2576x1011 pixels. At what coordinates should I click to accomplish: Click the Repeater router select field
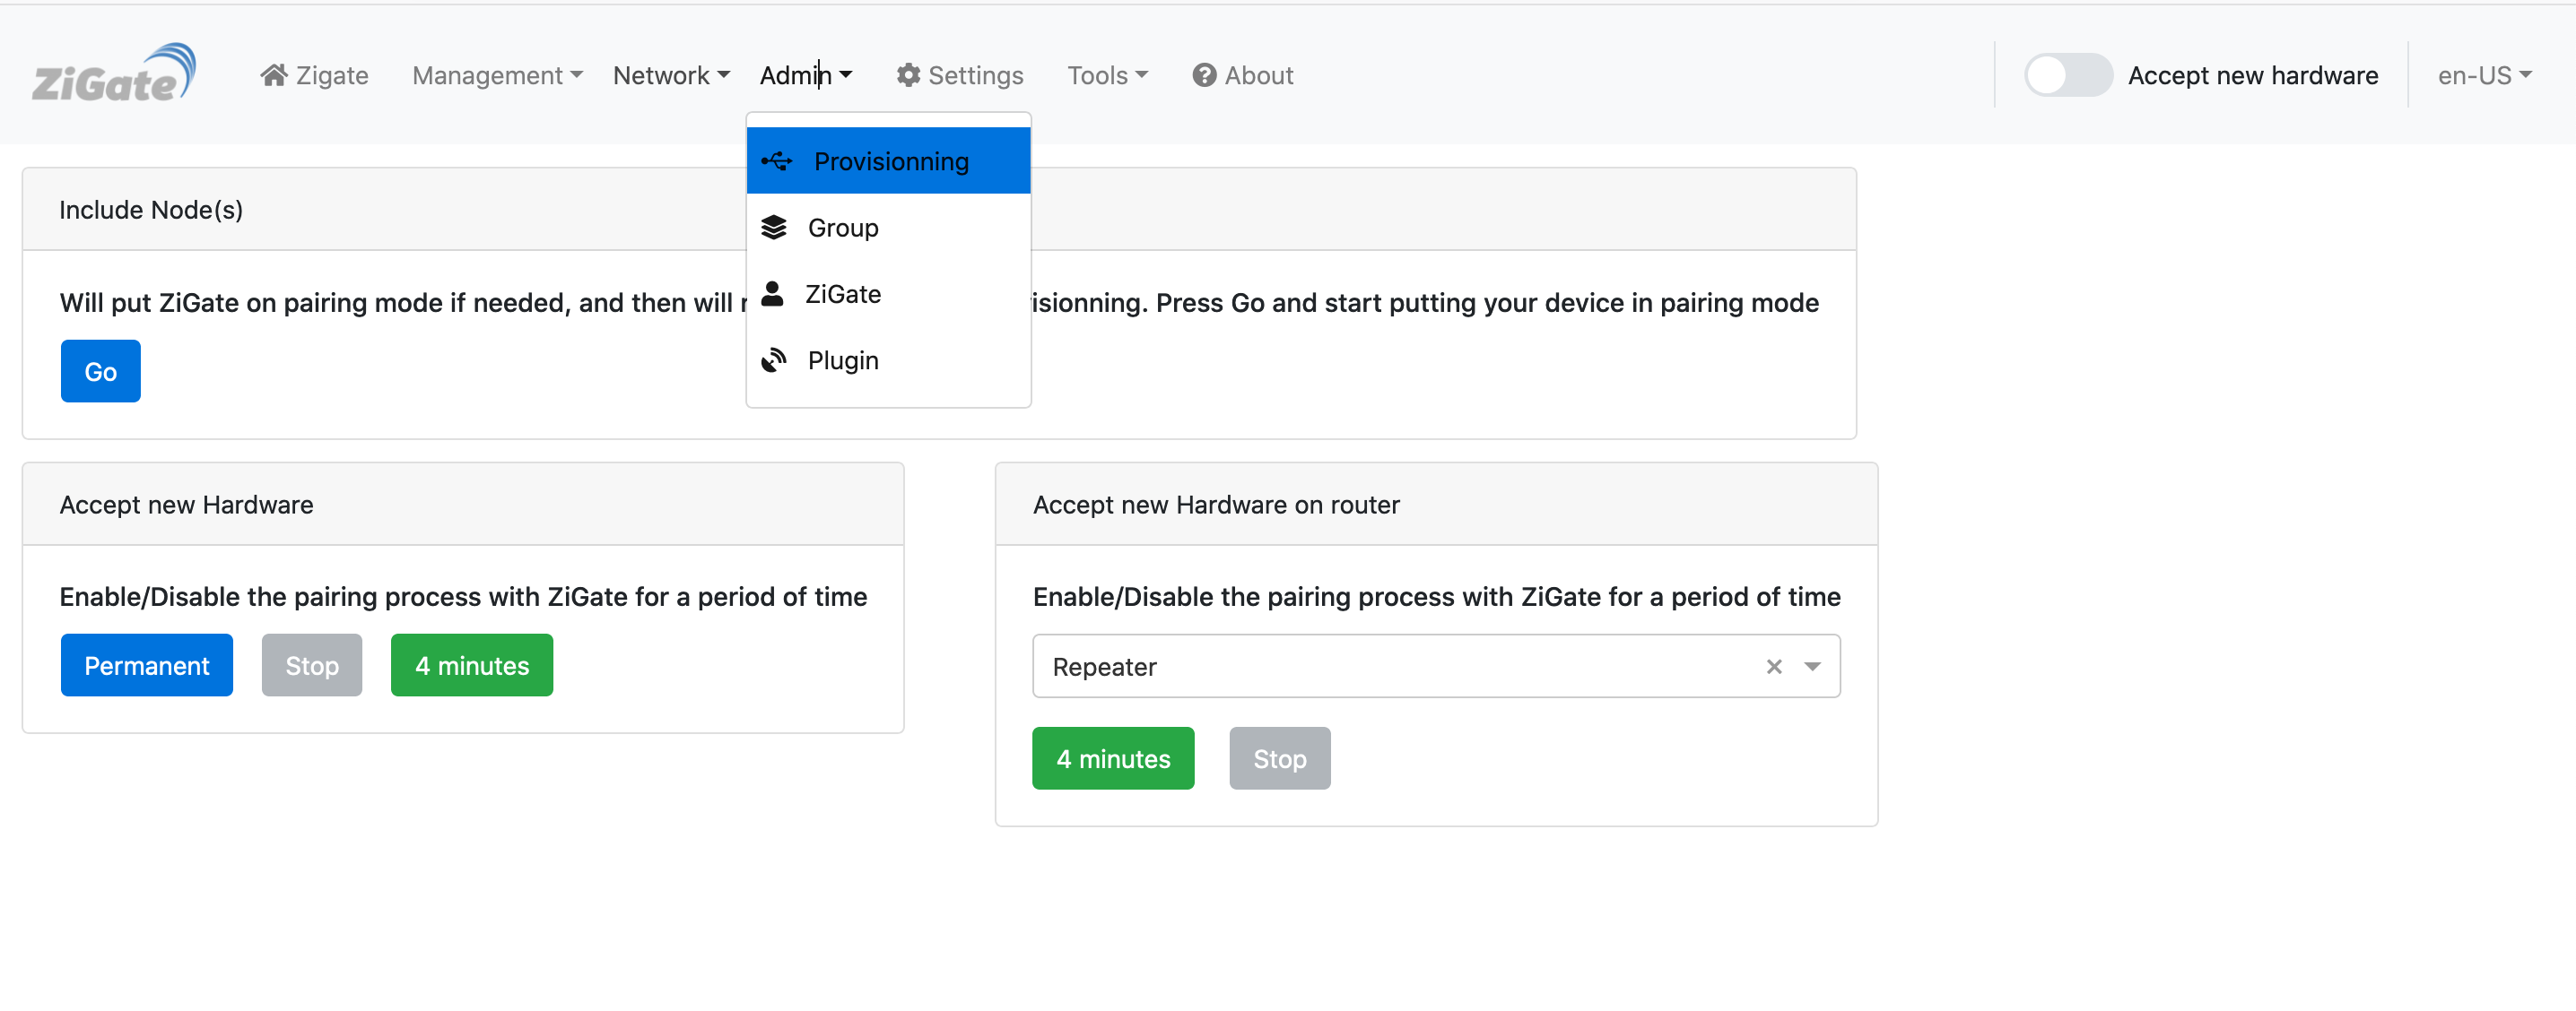tap(1436, 666)
